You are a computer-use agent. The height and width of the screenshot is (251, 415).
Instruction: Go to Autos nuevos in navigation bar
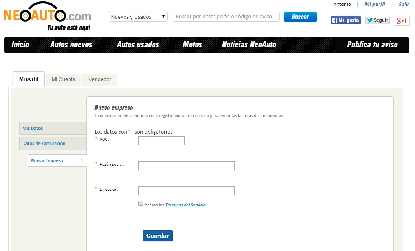71,45
